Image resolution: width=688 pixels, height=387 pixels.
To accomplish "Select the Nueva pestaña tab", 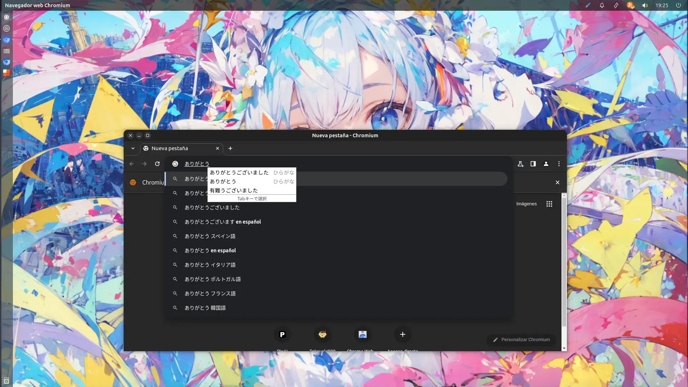I will coord(176,148).
